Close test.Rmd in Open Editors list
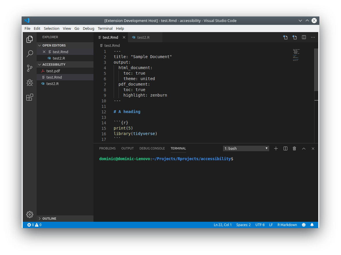341x255 pixels. [x=44, y=52]
